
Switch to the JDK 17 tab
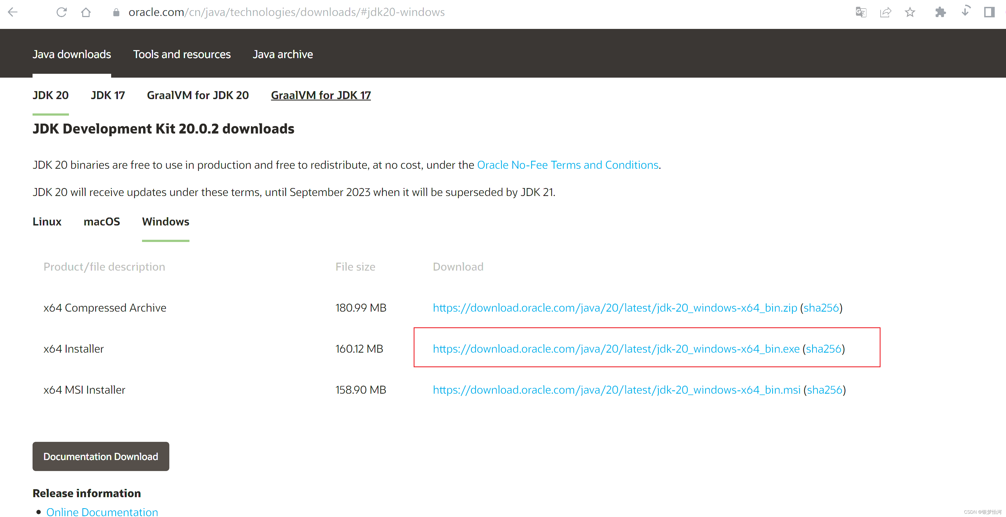pos(108,95)
